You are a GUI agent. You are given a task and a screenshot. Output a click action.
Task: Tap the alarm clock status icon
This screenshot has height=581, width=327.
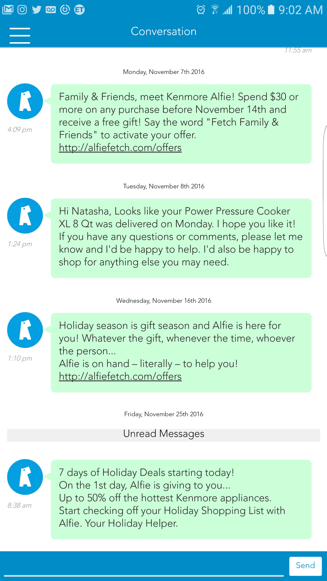(x=201, y=10)
